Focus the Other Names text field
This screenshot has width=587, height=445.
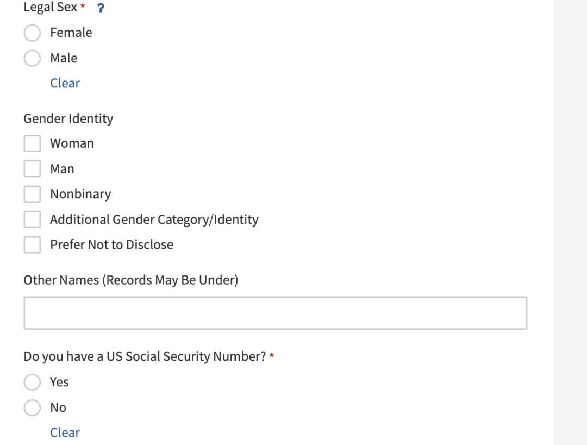[276, 314]
